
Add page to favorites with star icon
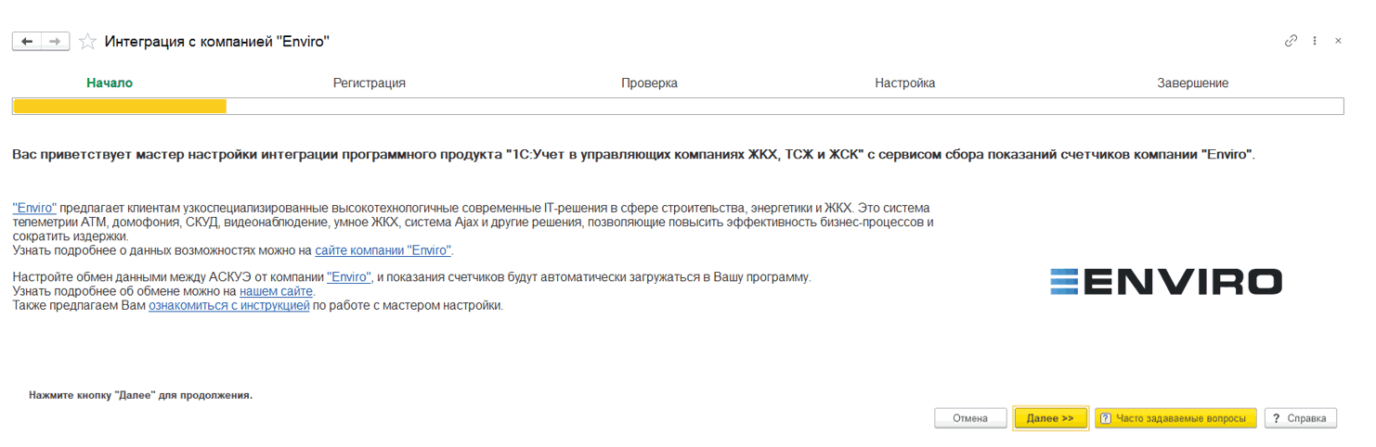pos(87,41)
